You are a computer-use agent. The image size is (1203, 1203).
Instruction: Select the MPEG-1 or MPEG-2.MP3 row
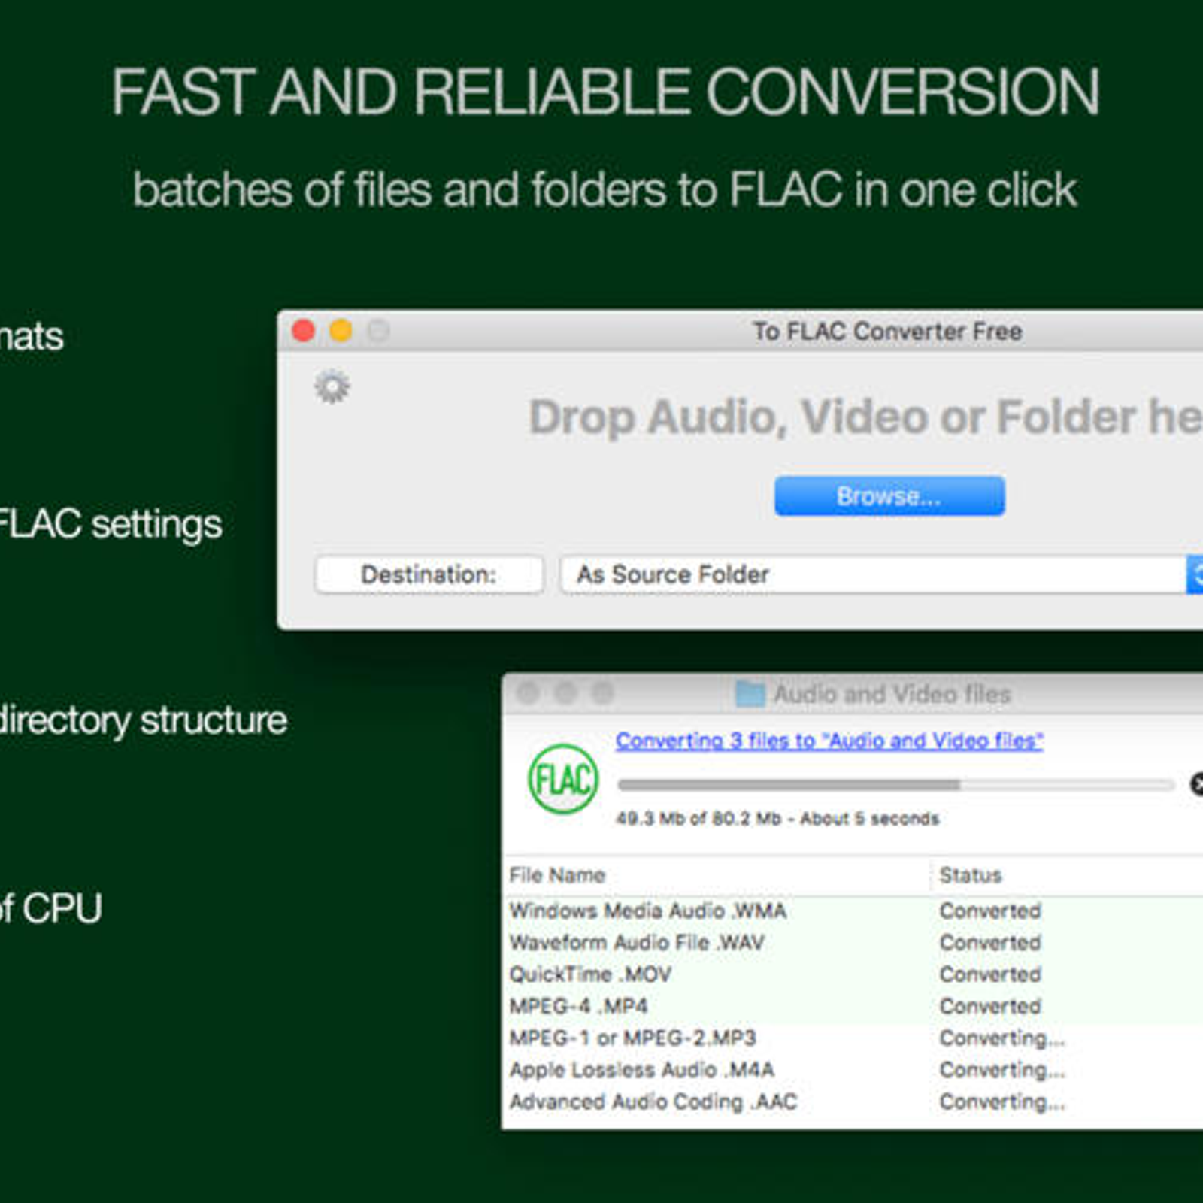(853, 1038)
